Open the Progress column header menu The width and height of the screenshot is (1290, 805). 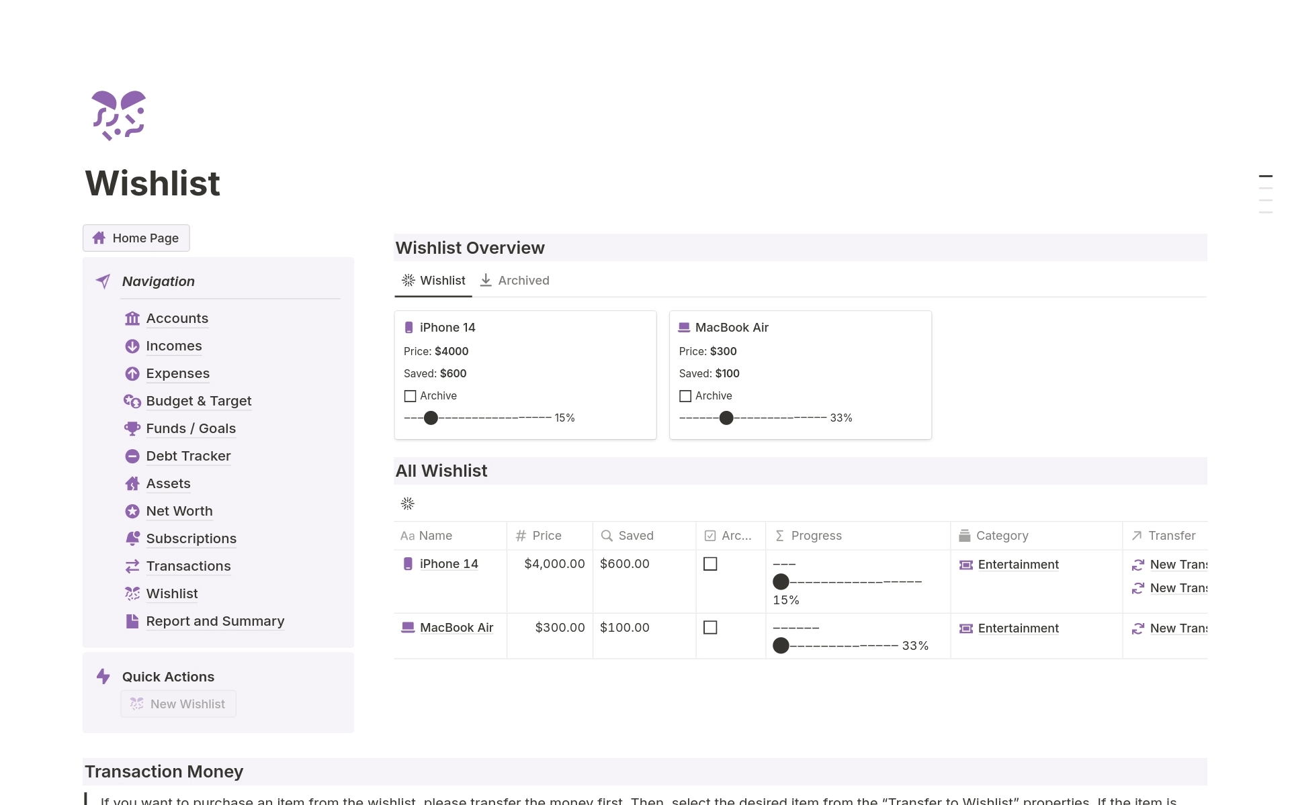(x=858, y=536)
